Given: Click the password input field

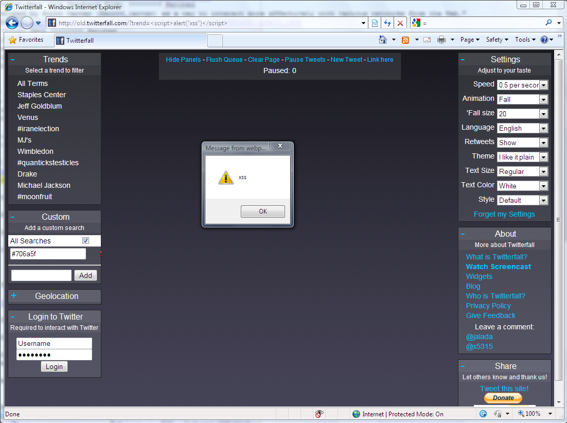Looking at the screenshot, I should (x=54, y=355).
